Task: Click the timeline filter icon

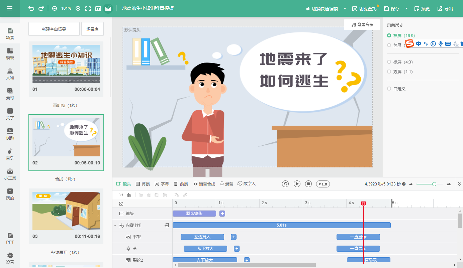Action: 121,194
